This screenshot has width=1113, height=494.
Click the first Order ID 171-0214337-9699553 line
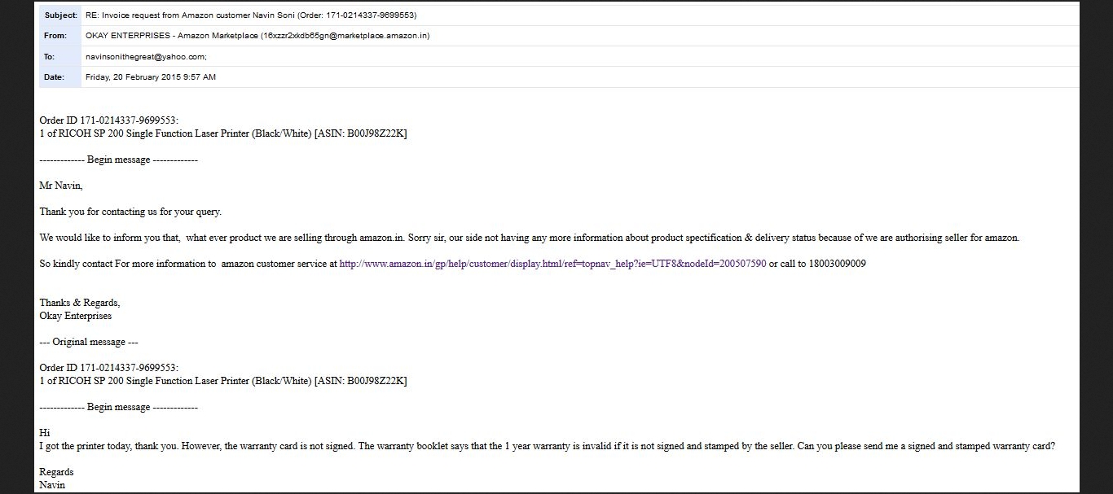pos(108,120)
